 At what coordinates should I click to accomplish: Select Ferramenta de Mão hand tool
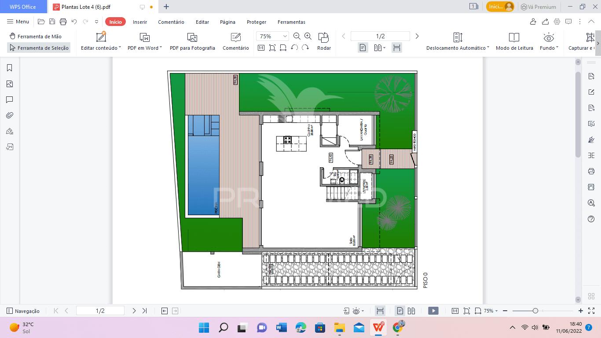click(35, 37)
